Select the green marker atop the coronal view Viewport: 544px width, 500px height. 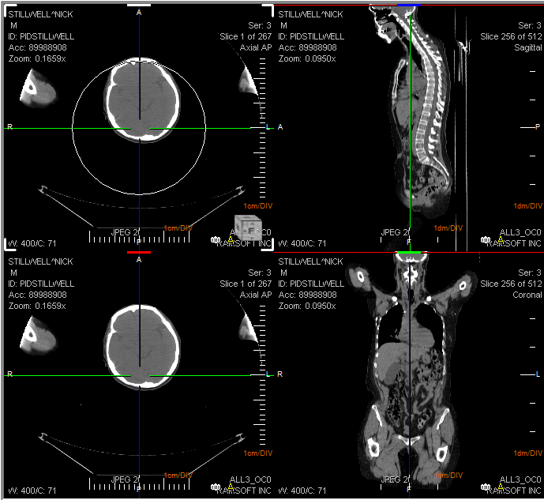[x=410, y=253]
